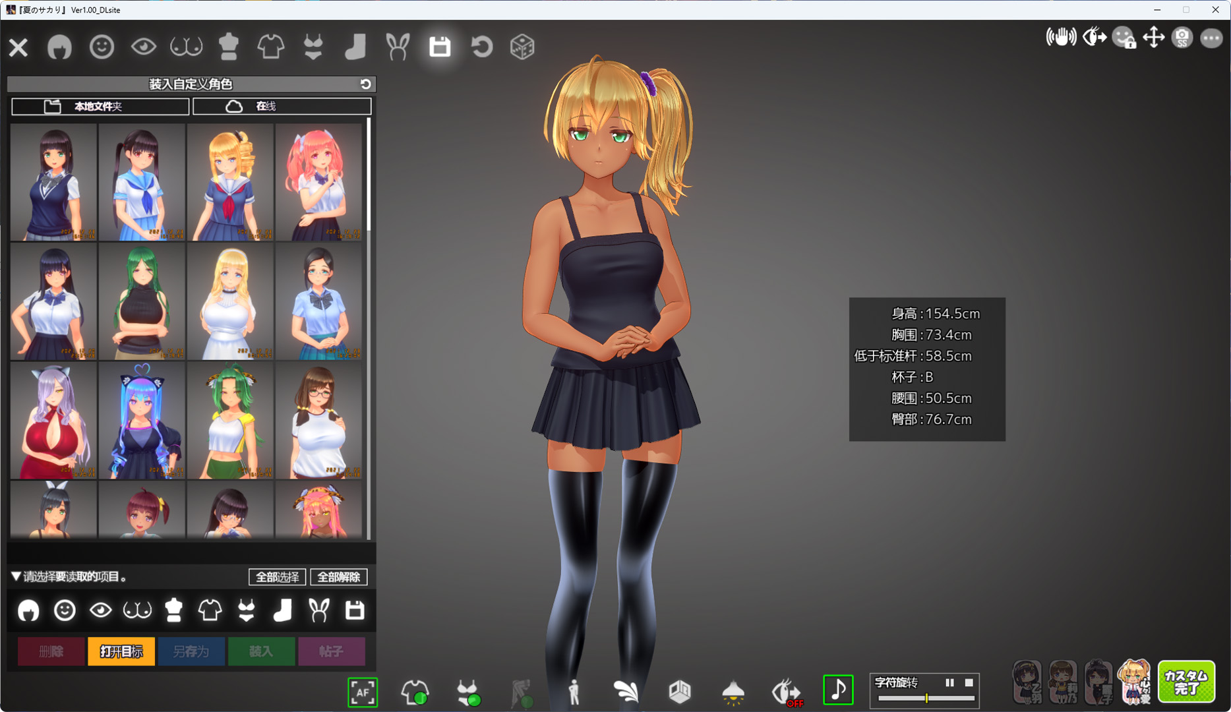
Task: Toggle eye item in load selection row
Action: point(101,610)
